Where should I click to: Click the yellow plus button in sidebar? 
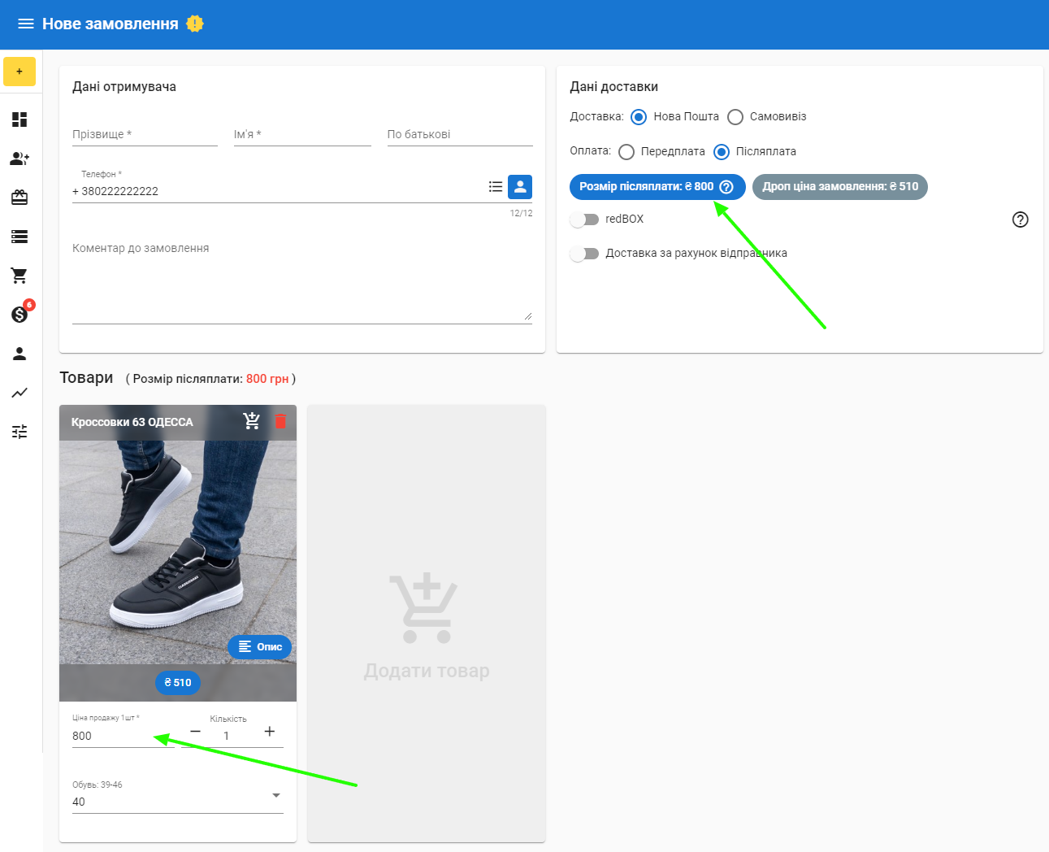coord(20,72)
